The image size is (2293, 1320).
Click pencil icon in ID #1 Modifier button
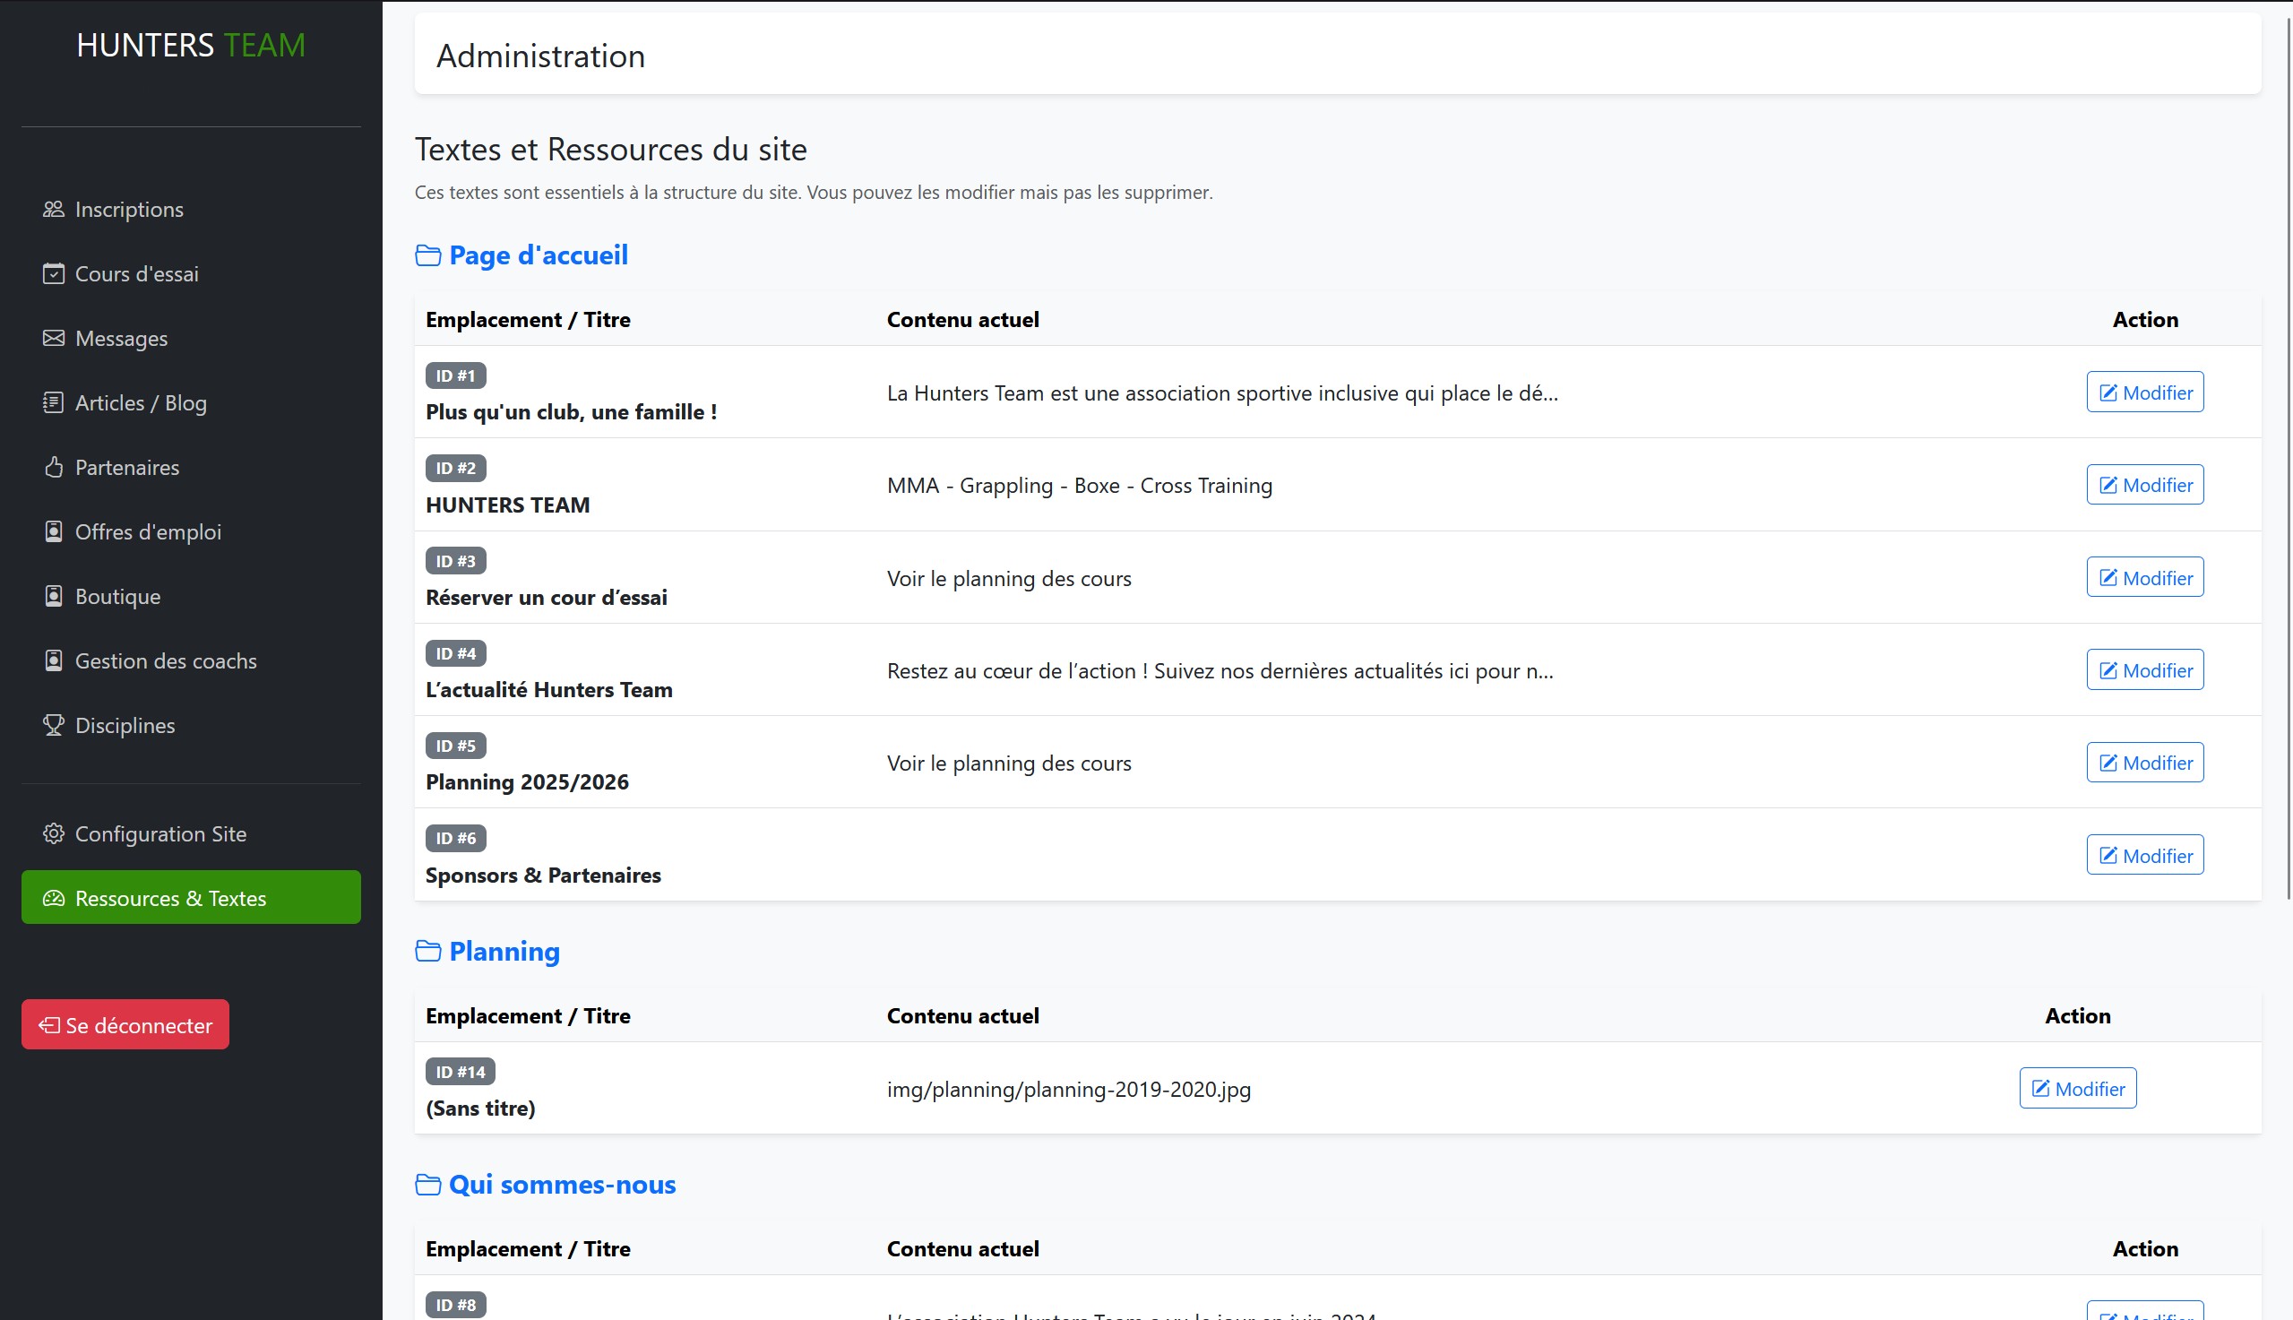[x=2108, y=393]
